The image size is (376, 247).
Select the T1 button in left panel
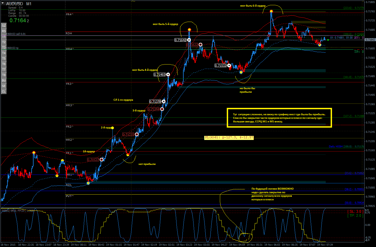(x=4, y=37)
